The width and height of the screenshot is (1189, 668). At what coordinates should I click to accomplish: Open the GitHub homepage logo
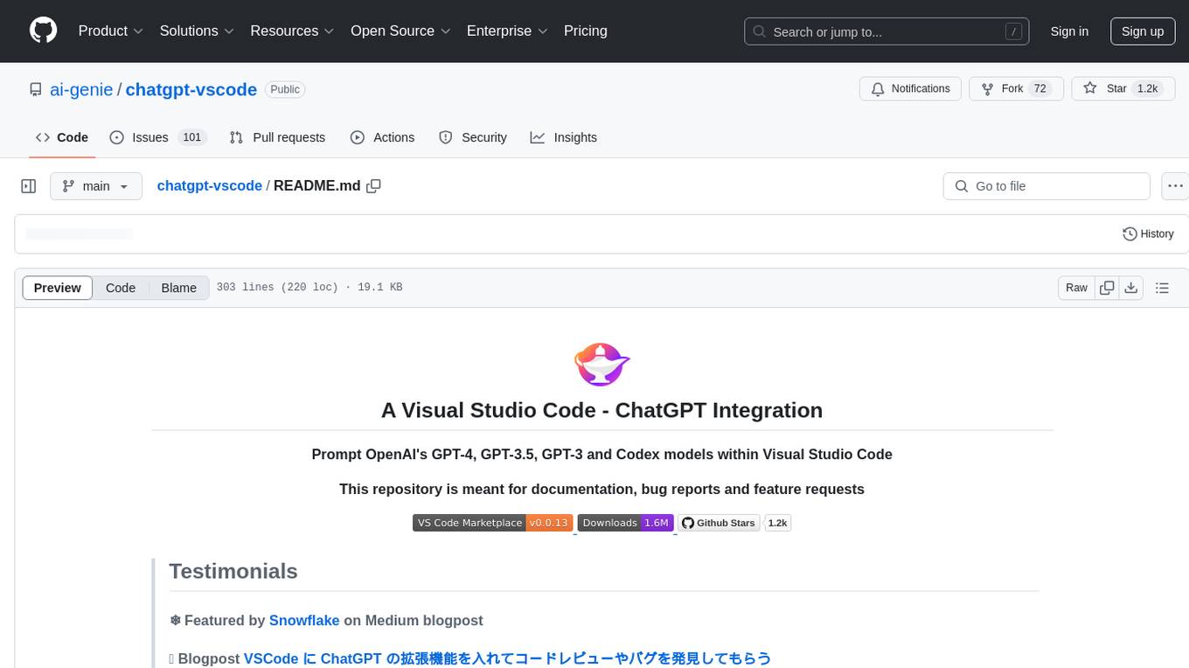pos(43,31)
